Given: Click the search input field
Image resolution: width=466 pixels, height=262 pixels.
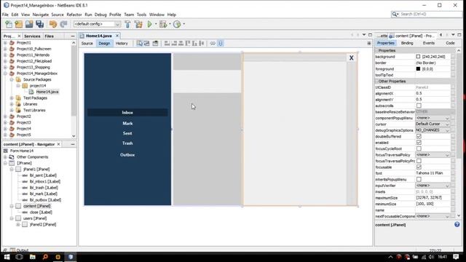Looking at the screenshot, I should point(430,14).
